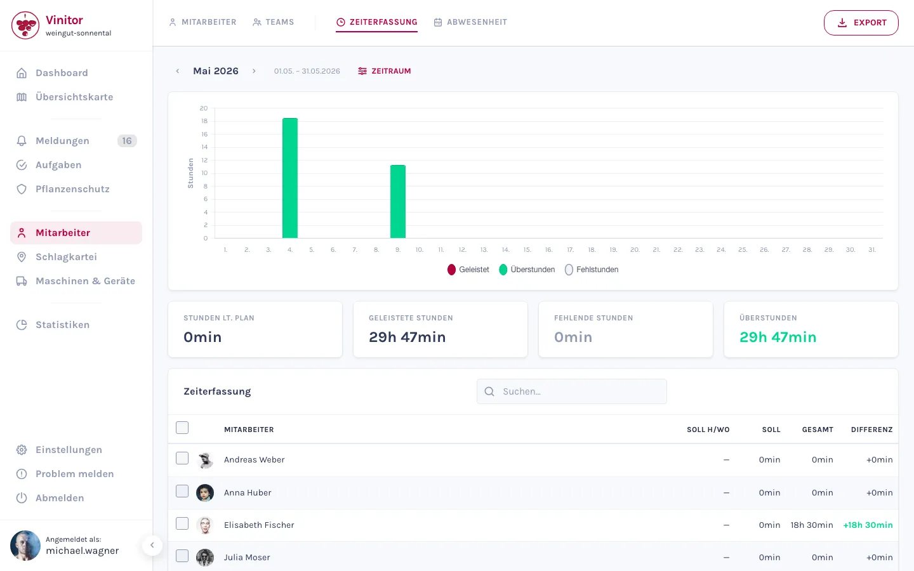Click the Abmelden power icon
The height and width of the screenshot is (571, 914).
point(22,498)
